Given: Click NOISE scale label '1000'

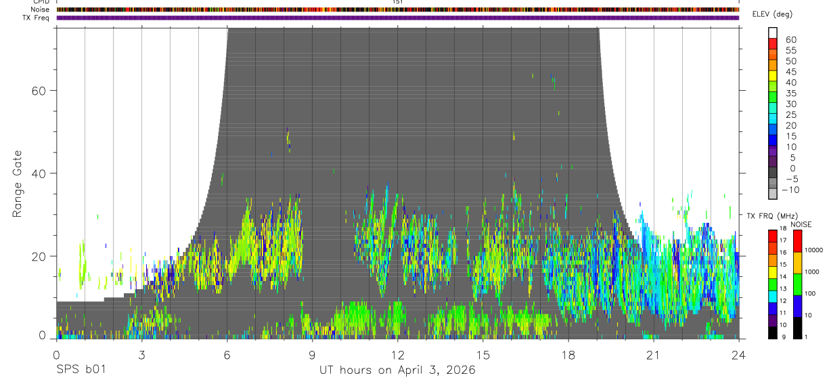Looking at the screenshot, I should [x=813, y=272].
